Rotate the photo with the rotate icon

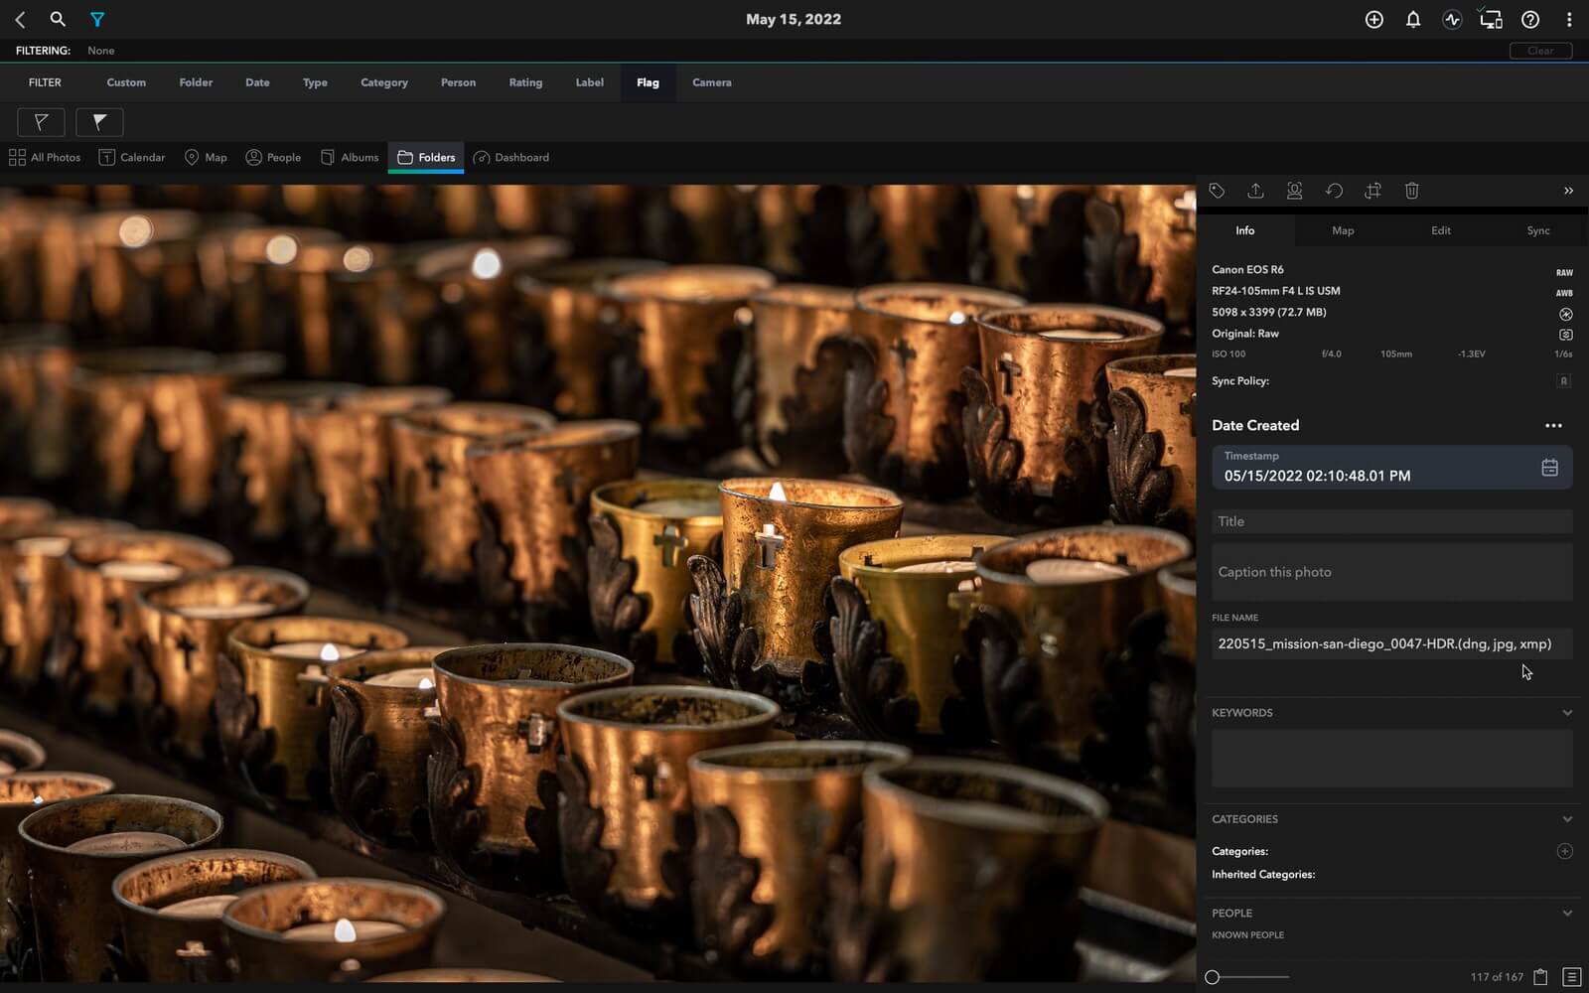1334,191
